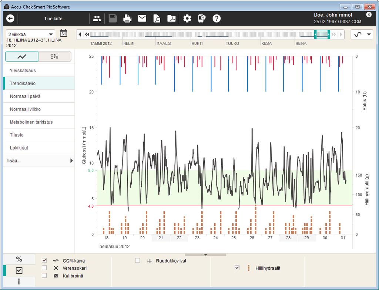Select the percent tab in legend panel
379x290 pixels.
(19, 259)
